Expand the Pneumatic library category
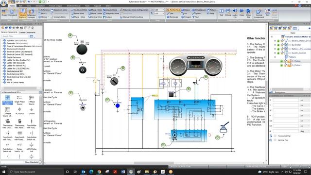The height and width of the screenshot is (175, 311). point(2,43)
